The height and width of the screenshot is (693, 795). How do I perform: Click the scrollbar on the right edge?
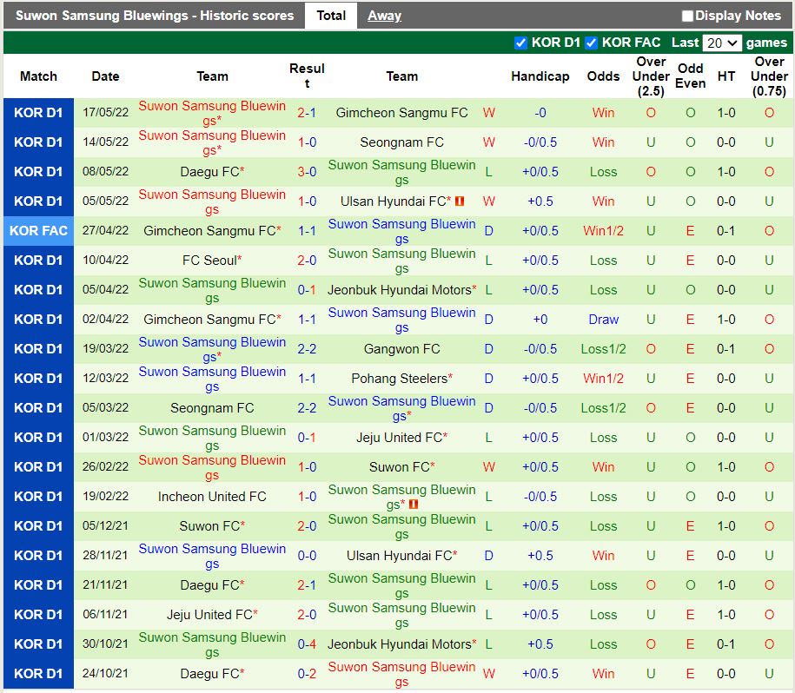click(x=790, y=347)
